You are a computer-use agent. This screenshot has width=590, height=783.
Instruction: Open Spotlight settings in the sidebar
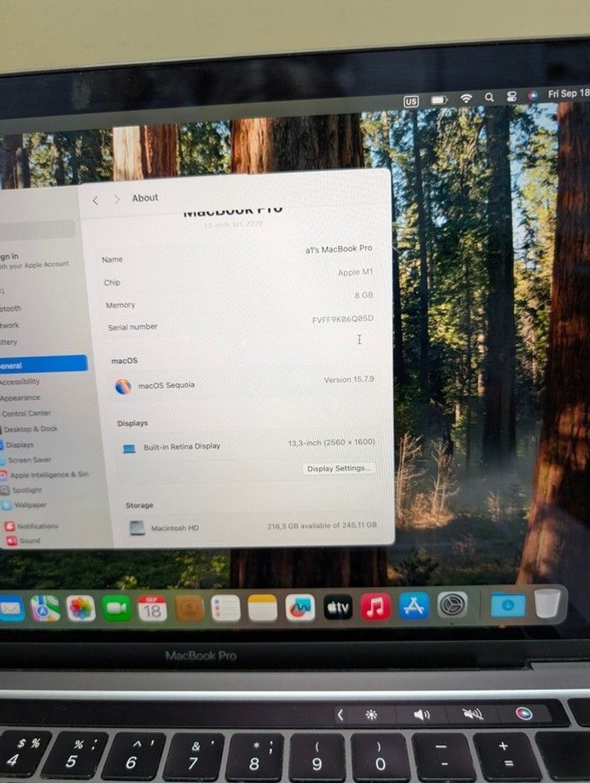[27, 490]
